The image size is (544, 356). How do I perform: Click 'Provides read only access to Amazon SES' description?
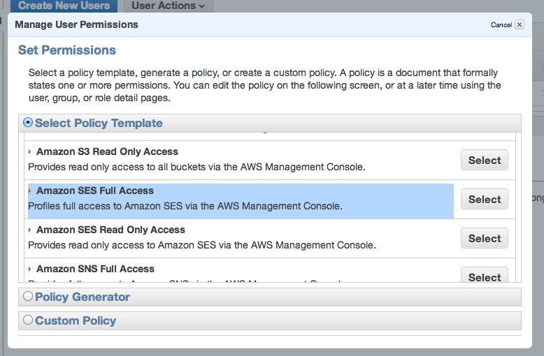(202, 245)
